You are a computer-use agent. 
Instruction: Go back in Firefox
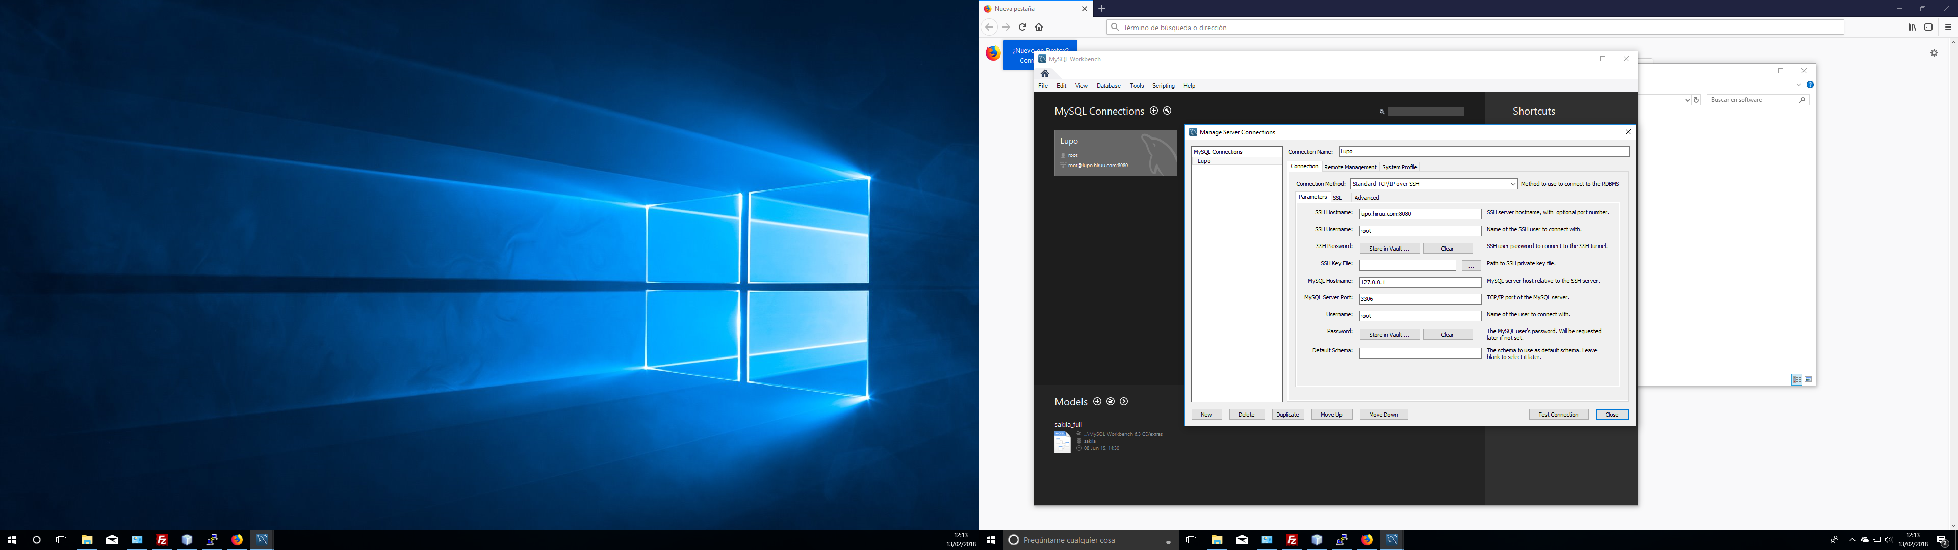tap(989, 28)
